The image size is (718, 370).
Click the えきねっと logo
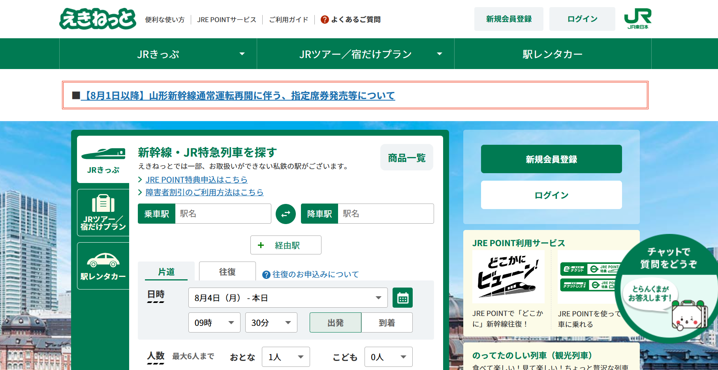pyautogui.click(x=98, y=19)
